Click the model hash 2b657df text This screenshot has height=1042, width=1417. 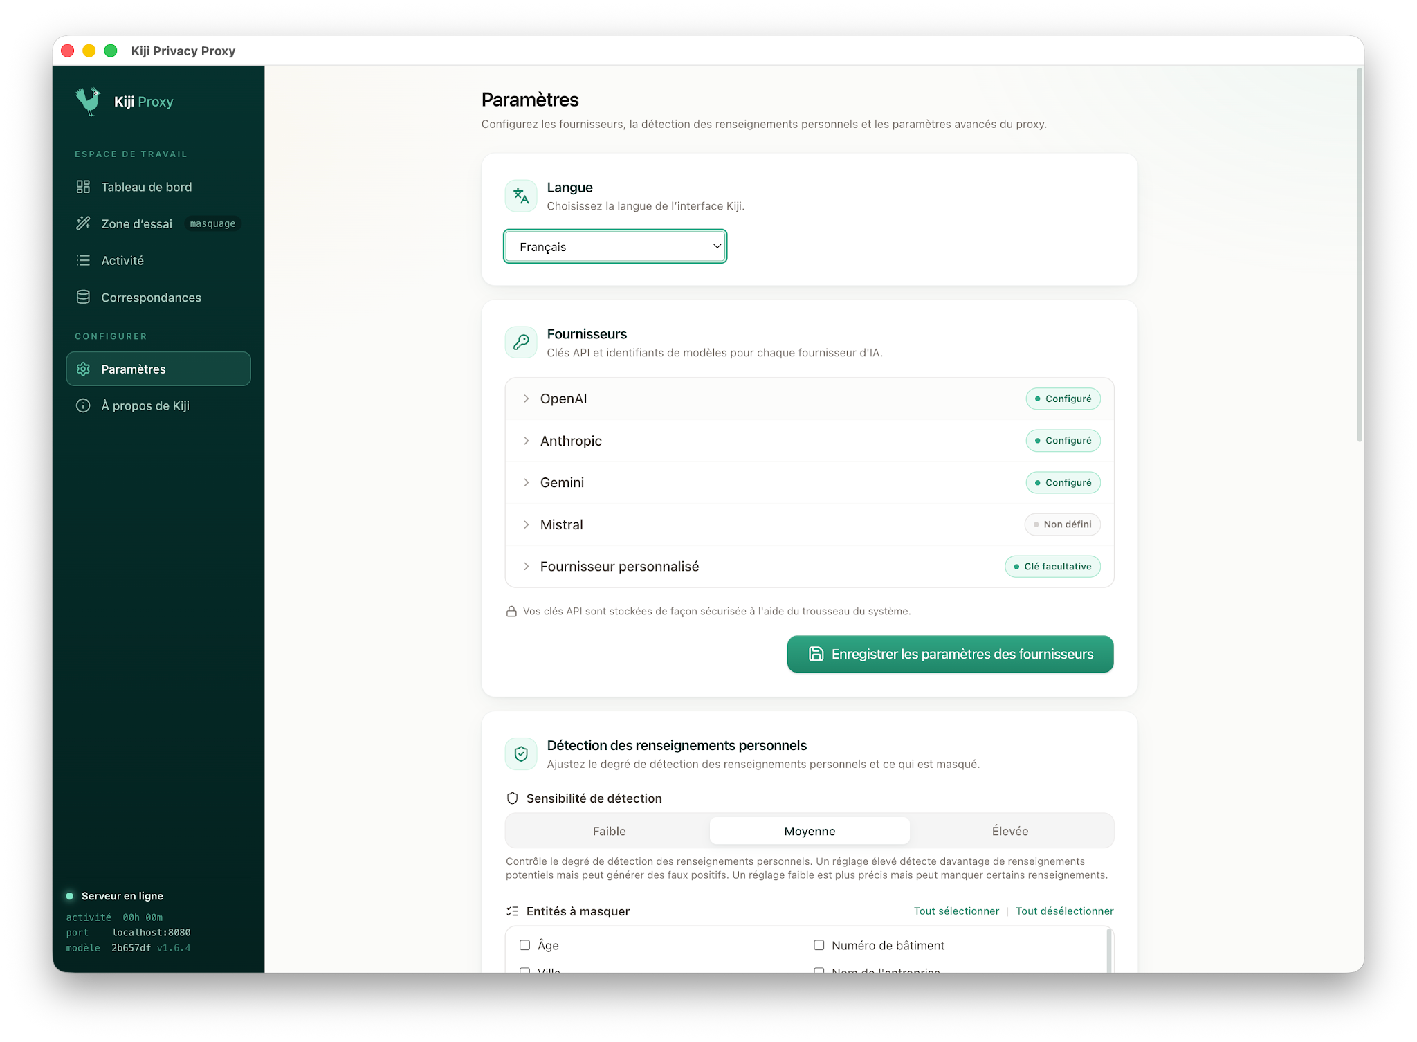pos(131,948)
